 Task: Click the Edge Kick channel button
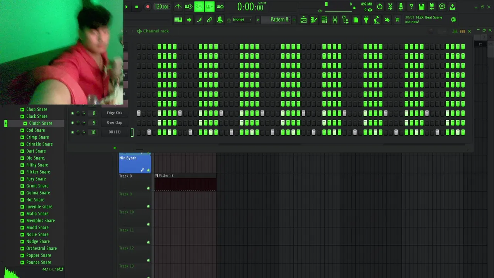(114, 113)
